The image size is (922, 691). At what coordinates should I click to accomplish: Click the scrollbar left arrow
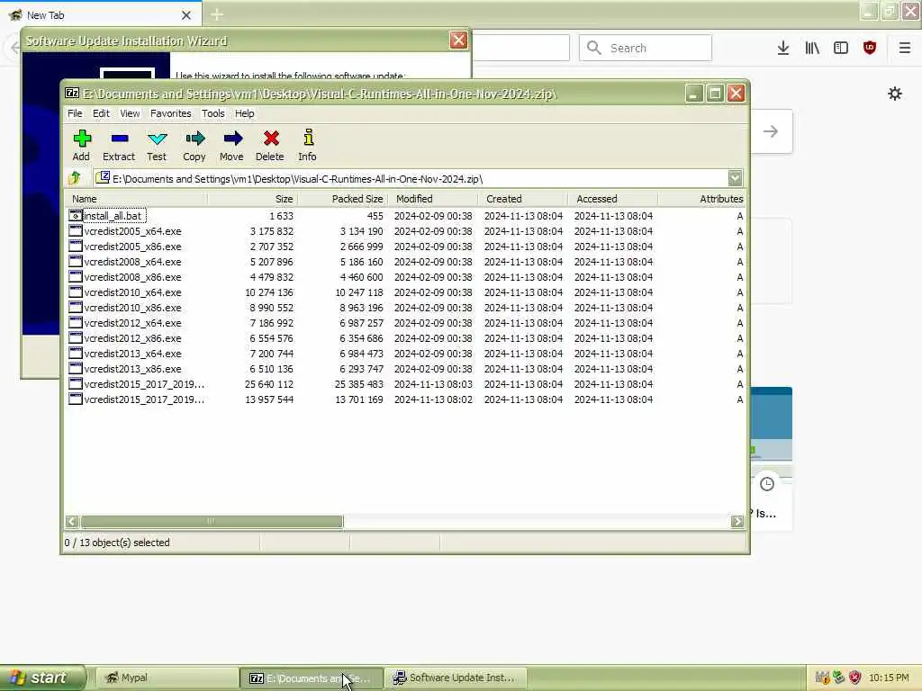tap(72, 521)
